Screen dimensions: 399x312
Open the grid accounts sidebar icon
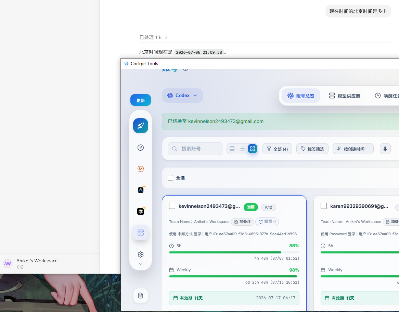coord(140,233)
